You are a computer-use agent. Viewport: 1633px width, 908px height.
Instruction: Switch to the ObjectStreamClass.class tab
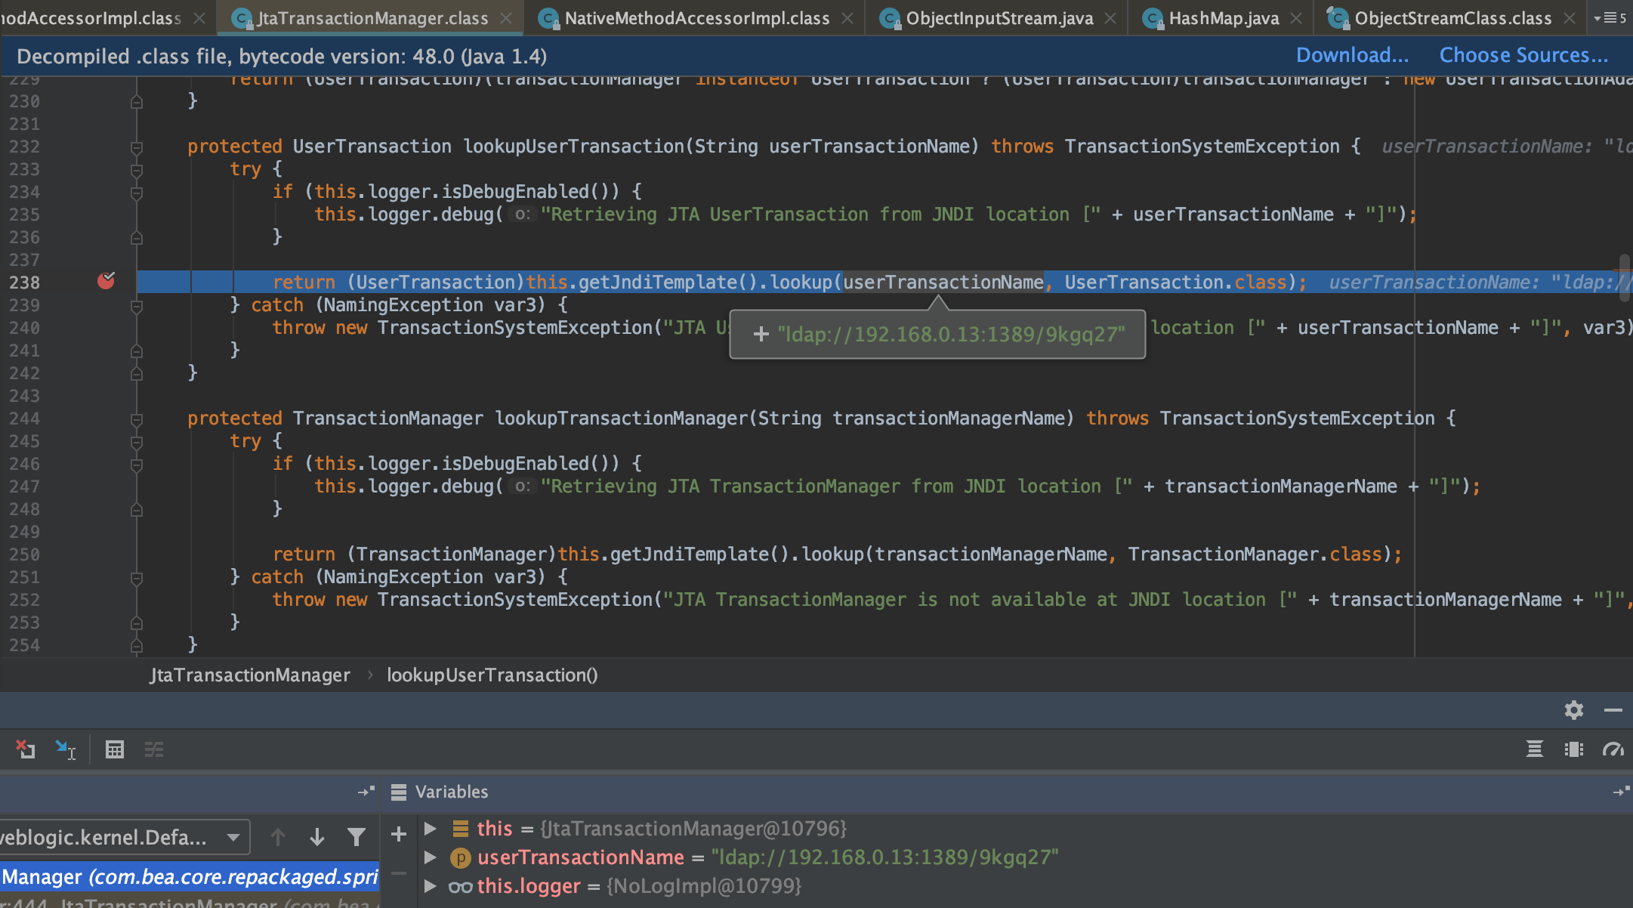[1450, 17]
